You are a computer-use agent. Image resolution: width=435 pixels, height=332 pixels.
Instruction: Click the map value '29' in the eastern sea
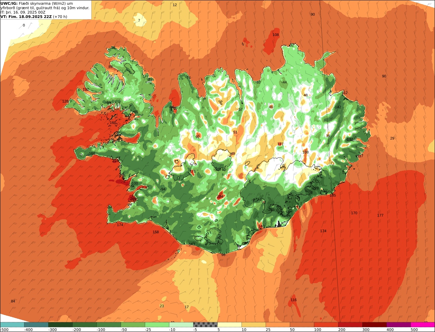[392, 139]
